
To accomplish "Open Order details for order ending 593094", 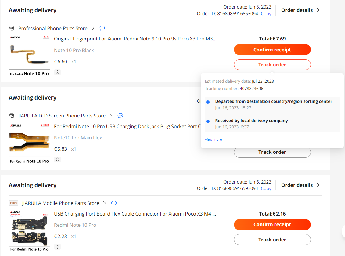I will (x=300, y=185).
